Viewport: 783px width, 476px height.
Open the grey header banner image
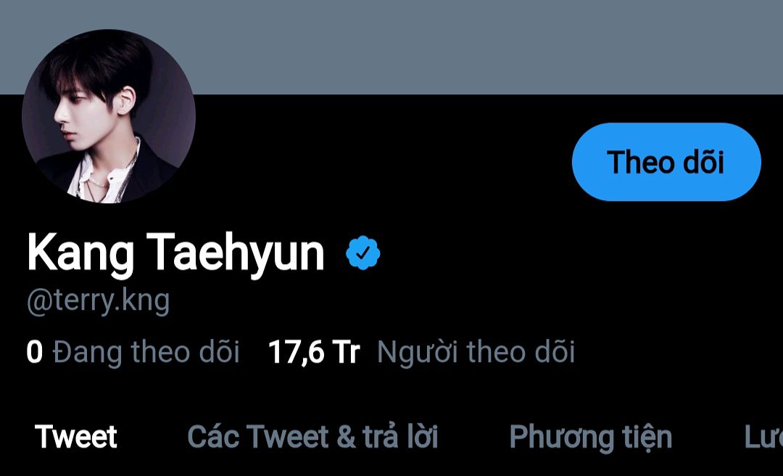click(x=391, y=47)
